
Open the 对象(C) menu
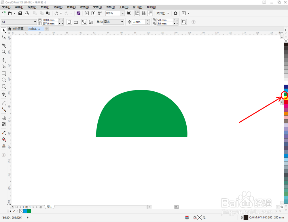click(58, 7)
